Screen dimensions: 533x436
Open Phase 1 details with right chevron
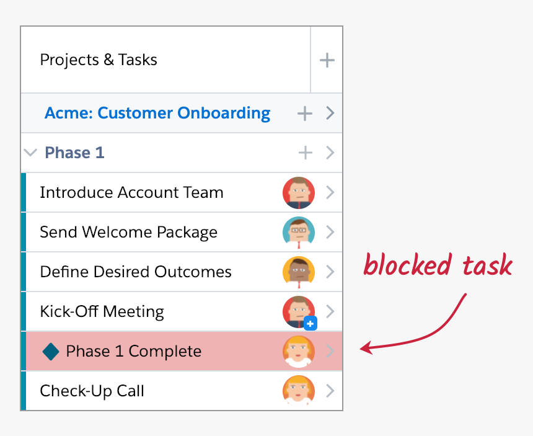pyautogui.click(x=330, y=153)
